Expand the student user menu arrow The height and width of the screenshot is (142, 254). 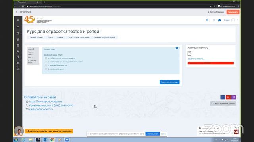point(237,20)
